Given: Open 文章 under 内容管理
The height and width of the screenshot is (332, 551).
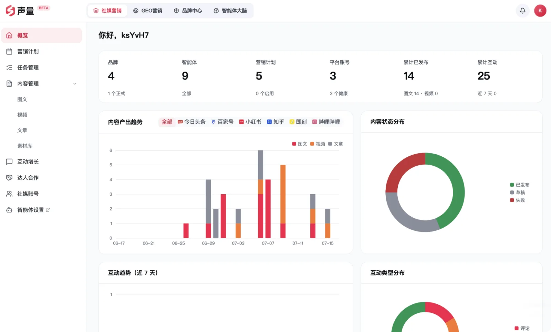Looking at the screenshot, I should pos(22,130).
